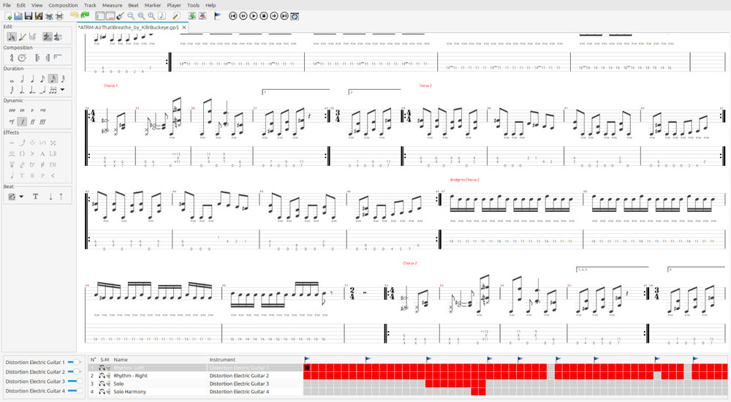Click the open repeat composition icon
The height and width of the screenshot is (402, 731).
tap(37, 58)
